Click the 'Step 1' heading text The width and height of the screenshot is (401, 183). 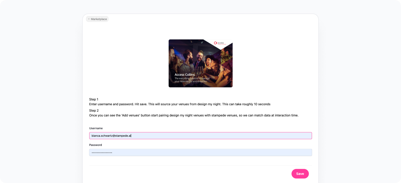[94, 99]
